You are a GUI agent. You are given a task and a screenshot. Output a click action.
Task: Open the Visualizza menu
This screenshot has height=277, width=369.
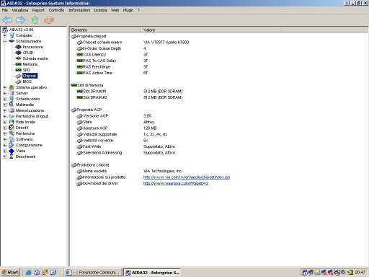(20, 10)
